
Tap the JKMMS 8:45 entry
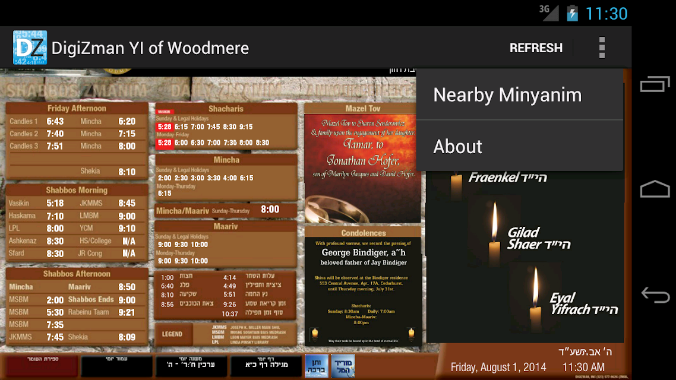click(108, 203)
